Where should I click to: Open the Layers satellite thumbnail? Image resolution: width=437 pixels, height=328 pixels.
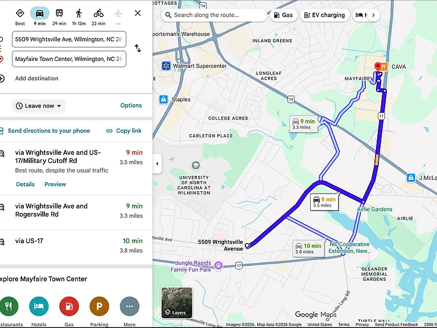[177, 303]
